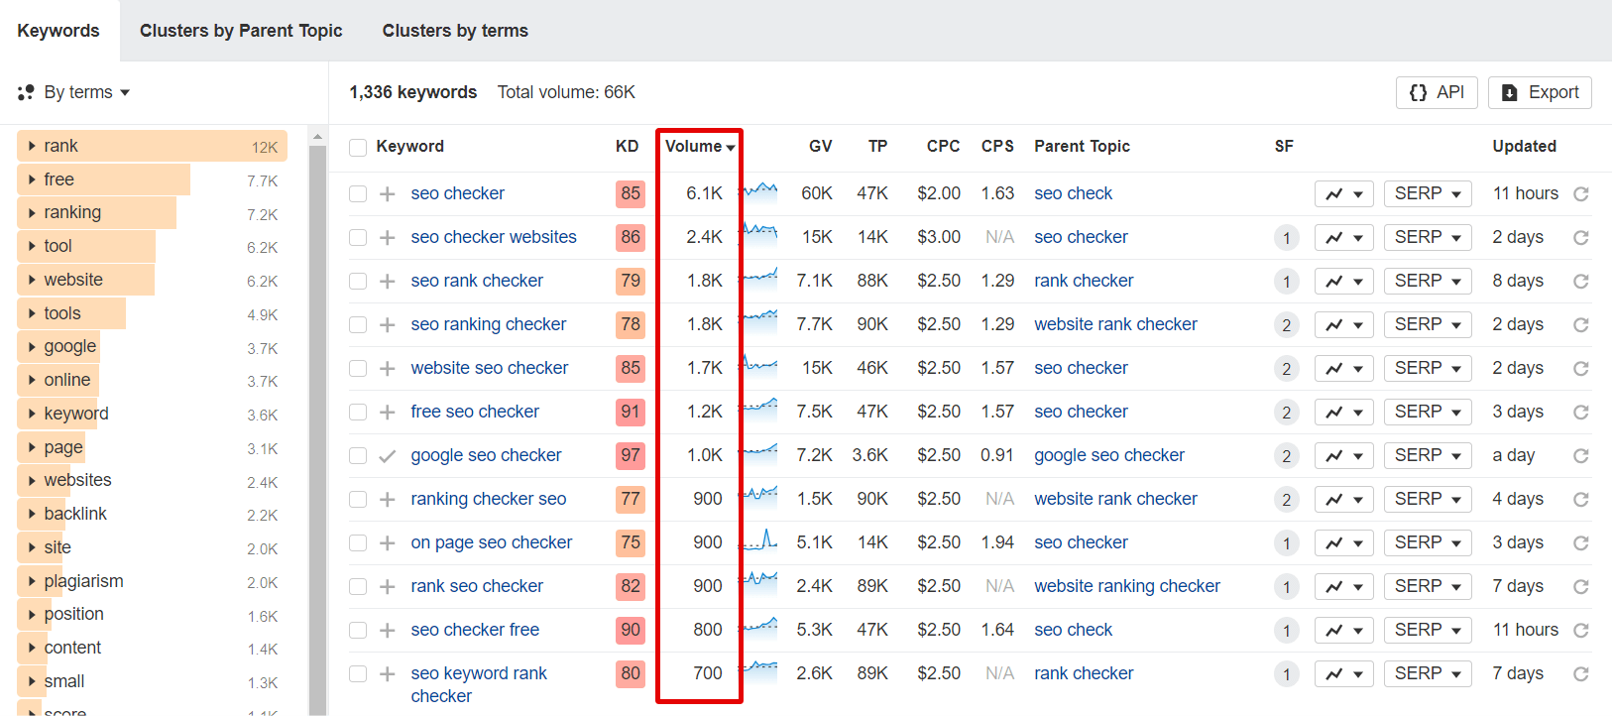This screenshot has width=1613, height=716.
Task: Open SF badge for 'free seo checker'
Action: 1286,413
